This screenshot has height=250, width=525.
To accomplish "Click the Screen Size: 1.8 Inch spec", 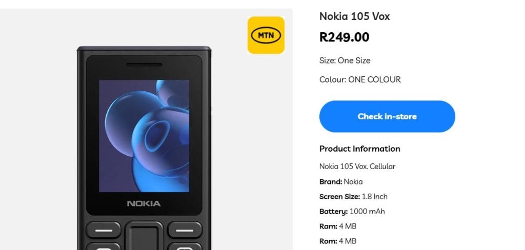I will [x=353, y=196].
